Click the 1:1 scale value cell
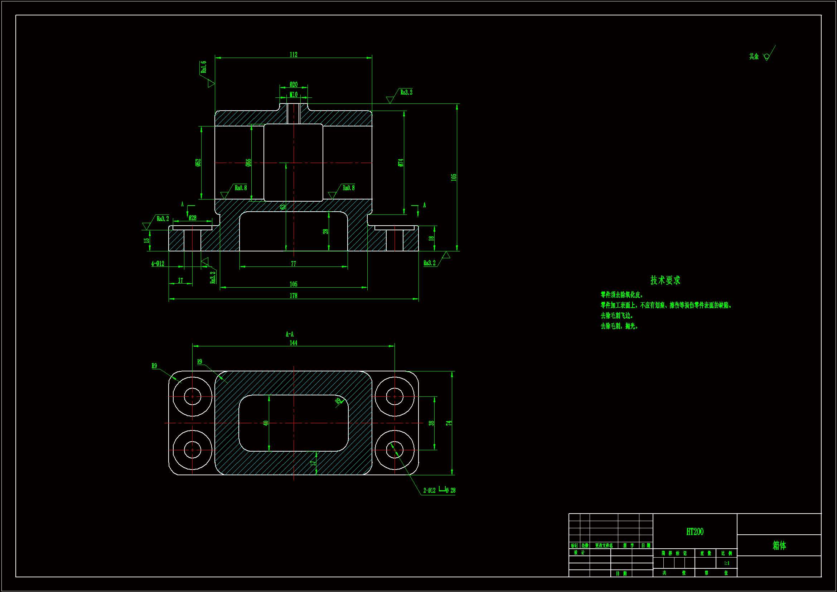This screenshot has width=837, height=592. coord(726,563)
